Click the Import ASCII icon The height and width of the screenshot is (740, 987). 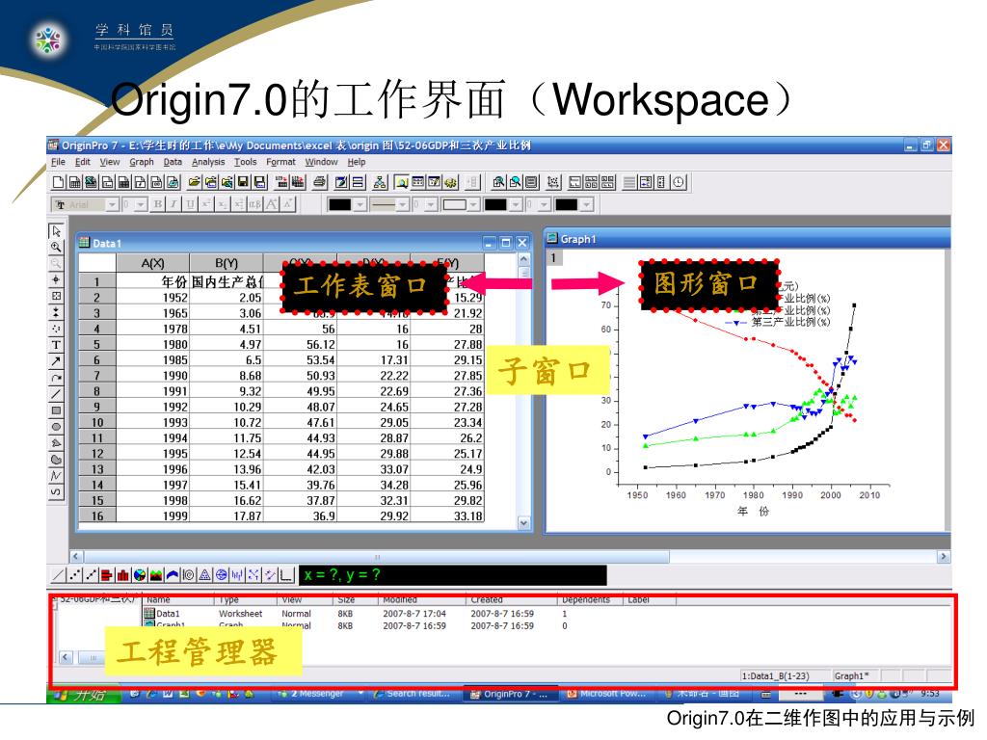280,182
